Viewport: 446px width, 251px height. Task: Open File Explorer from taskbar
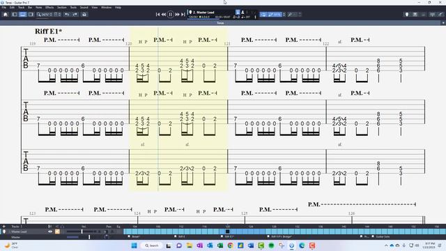tap(190, 245)
